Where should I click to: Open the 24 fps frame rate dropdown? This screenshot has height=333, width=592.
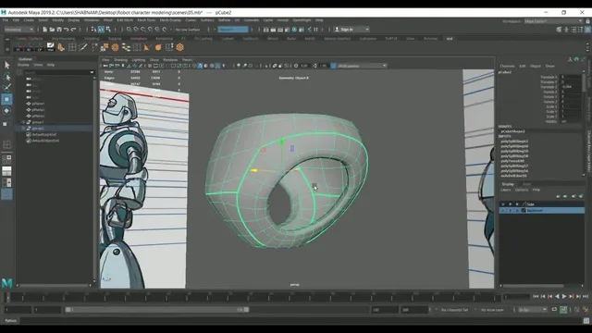click(x=533, y=310)
